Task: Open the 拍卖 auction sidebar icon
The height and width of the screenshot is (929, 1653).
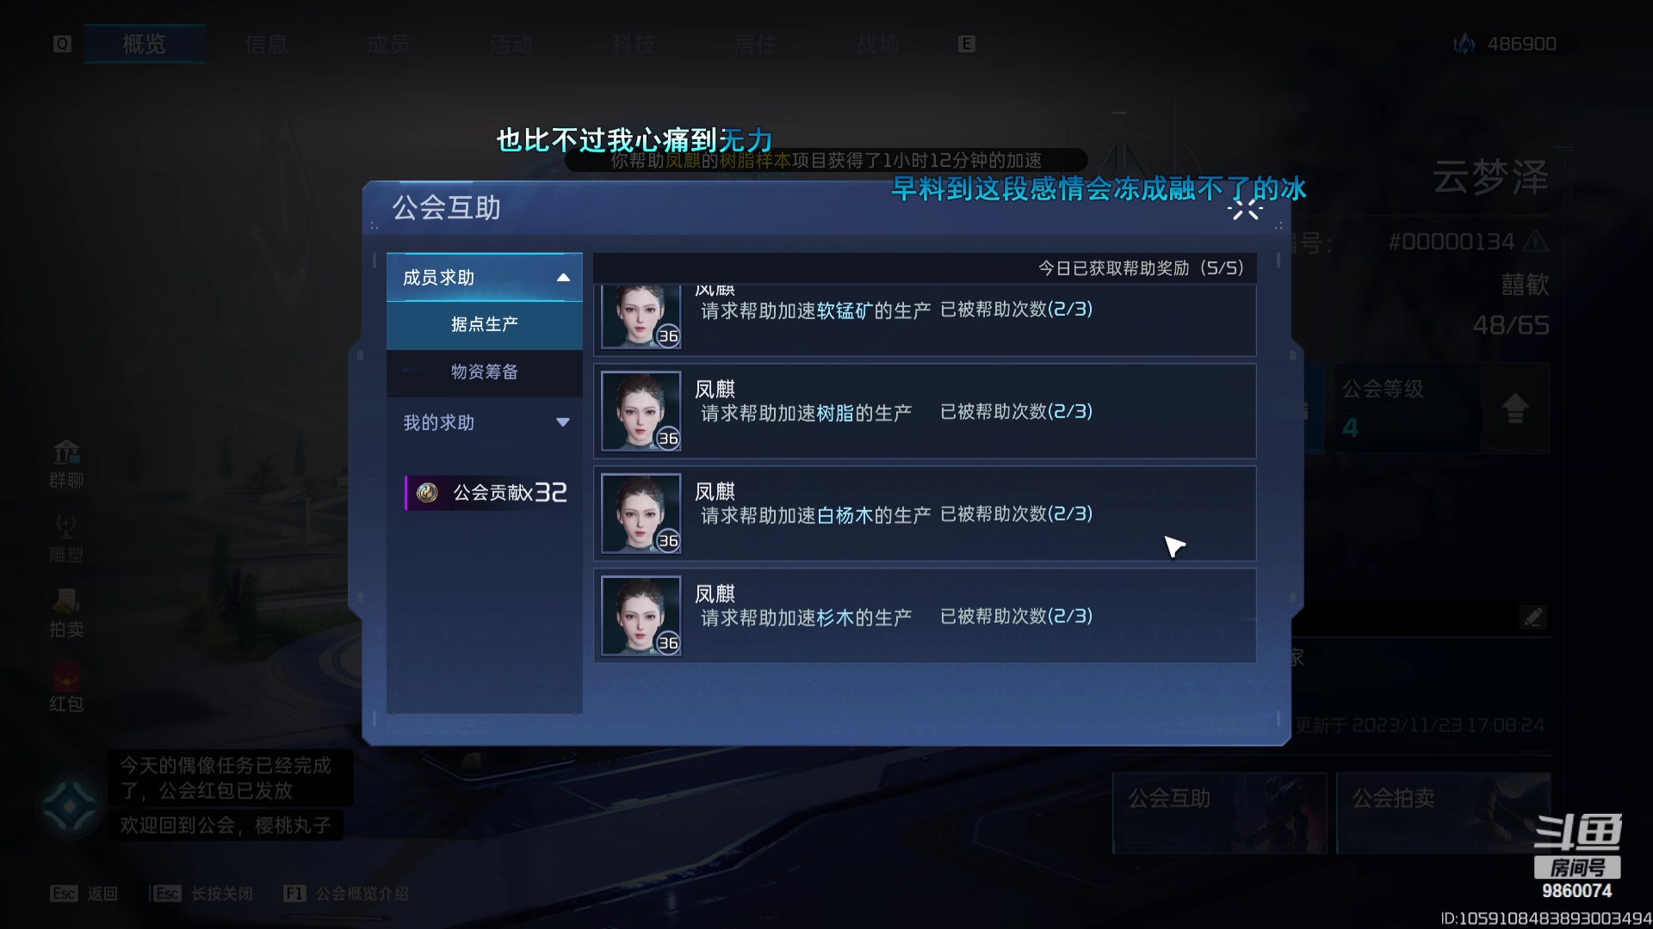Action: tap(66, 614)
